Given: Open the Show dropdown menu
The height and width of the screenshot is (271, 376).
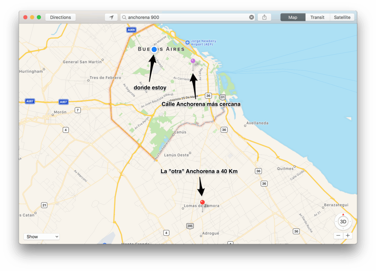Looking at the screenshot, I should tap(41, 236).
